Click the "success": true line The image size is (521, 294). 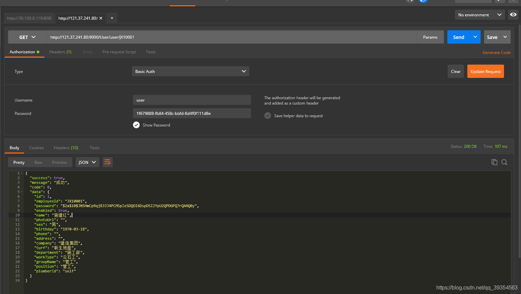(x=47, y=178)
